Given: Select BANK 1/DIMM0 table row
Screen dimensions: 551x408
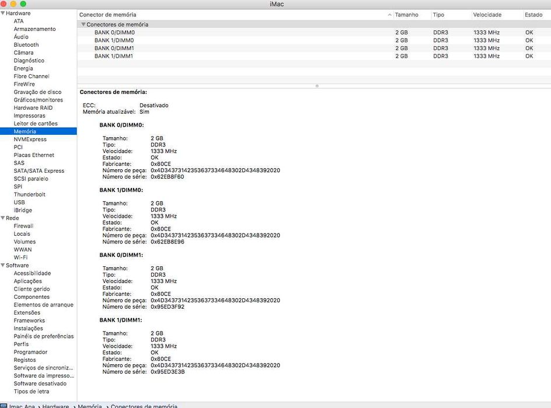Looking at the screenshot, I should tap(314, 40).
